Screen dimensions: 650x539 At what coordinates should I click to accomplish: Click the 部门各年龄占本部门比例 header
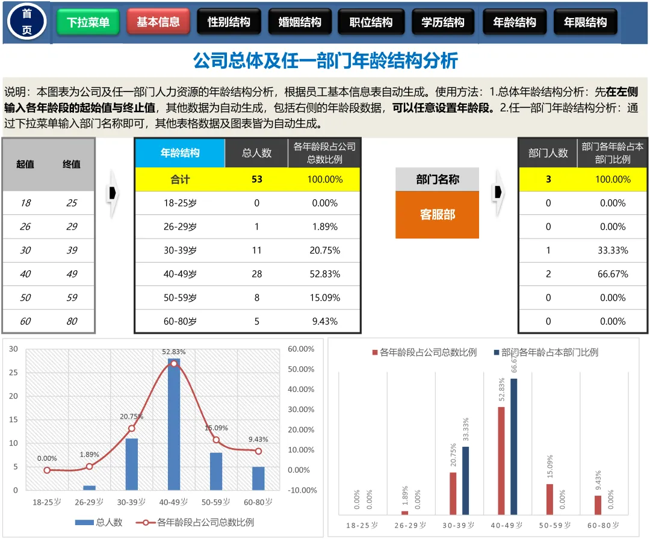coord(612,153)
